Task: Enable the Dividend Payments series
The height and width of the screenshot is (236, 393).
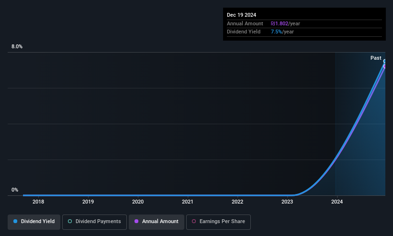Action: coord(94,222)
